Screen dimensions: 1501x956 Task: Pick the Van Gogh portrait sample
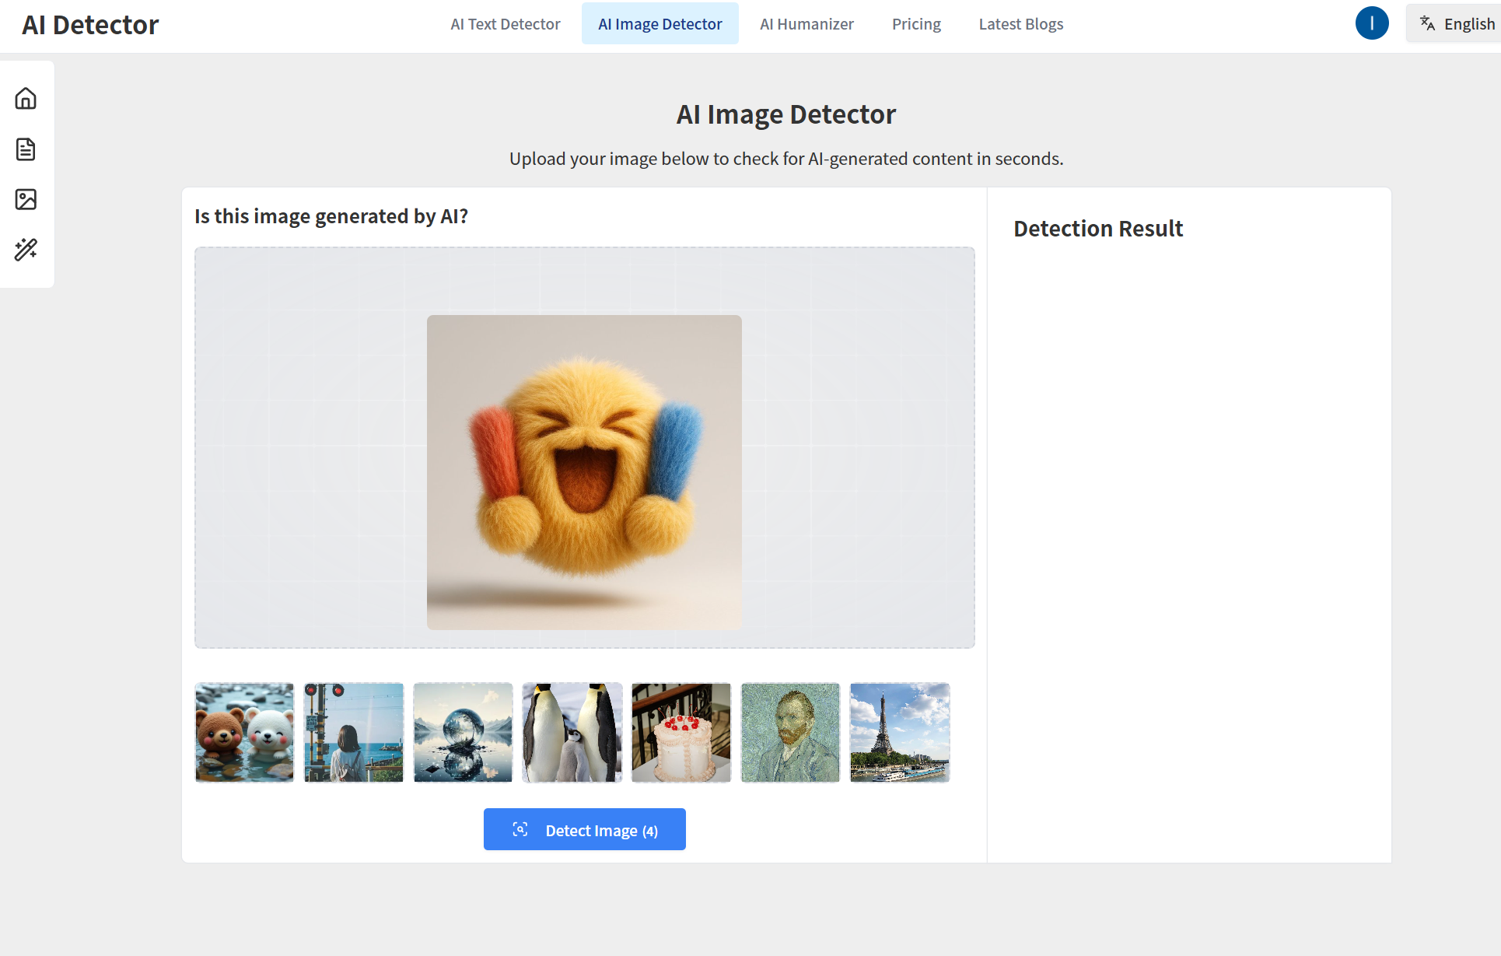(x=790, y=733)
